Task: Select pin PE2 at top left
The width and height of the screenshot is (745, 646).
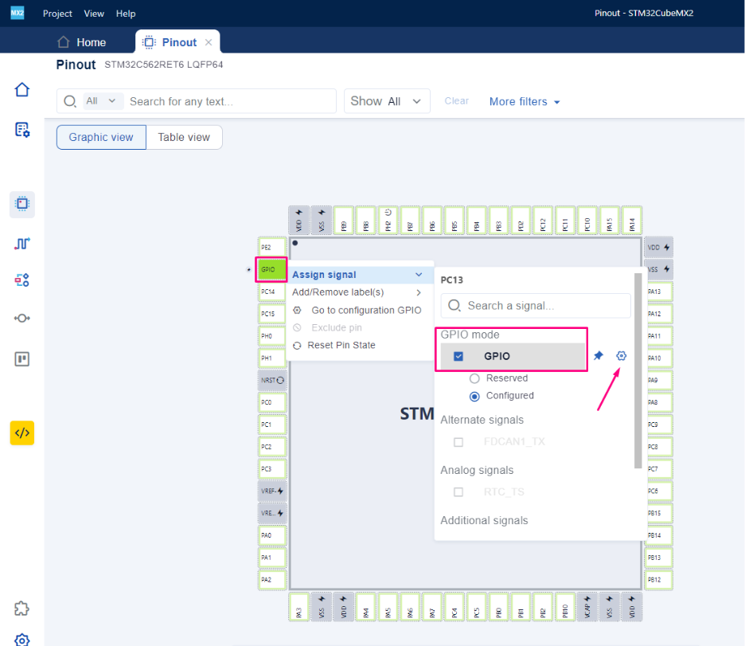Action: pyautogui.click(x=272, y=247)
